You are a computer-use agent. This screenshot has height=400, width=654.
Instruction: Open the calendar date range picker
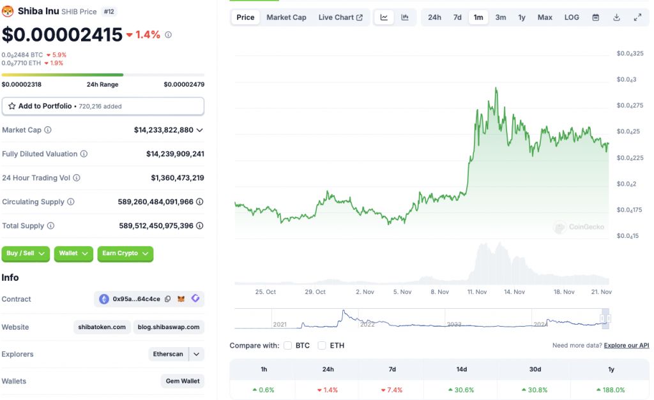[x=595, y=17]
